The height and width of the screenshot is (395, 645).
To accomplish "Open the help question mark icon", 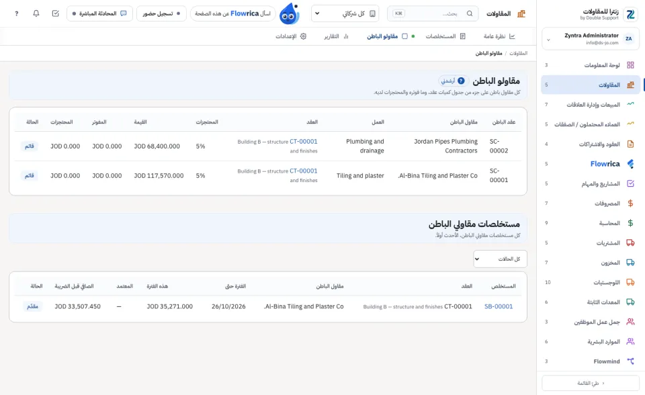I will [16, 13].
